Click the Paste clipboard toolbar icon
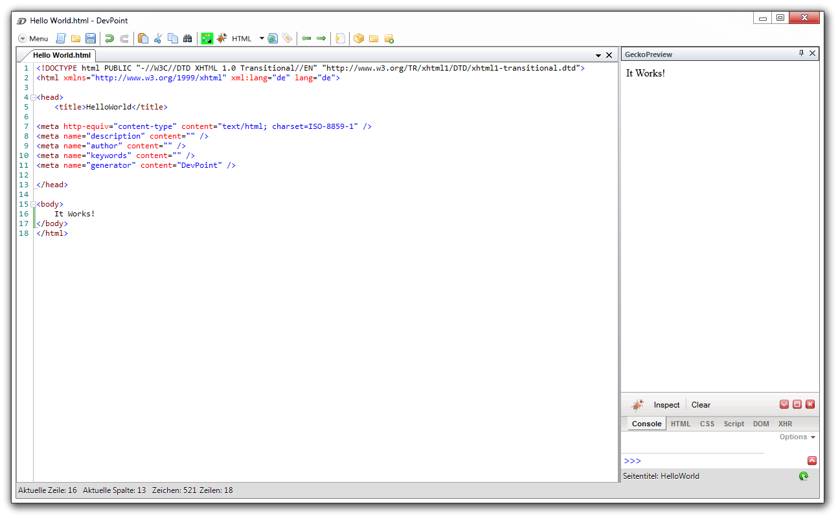 pyautogui.click(x=143, y=39)
